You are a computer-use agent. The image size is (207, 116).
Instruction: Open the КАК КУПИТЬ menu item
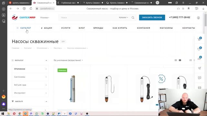[120, 28]
